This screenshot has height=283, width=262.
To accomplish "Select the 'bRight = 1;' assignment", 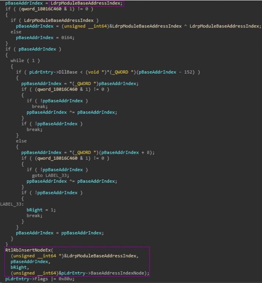I will click(x=41, y=210).
